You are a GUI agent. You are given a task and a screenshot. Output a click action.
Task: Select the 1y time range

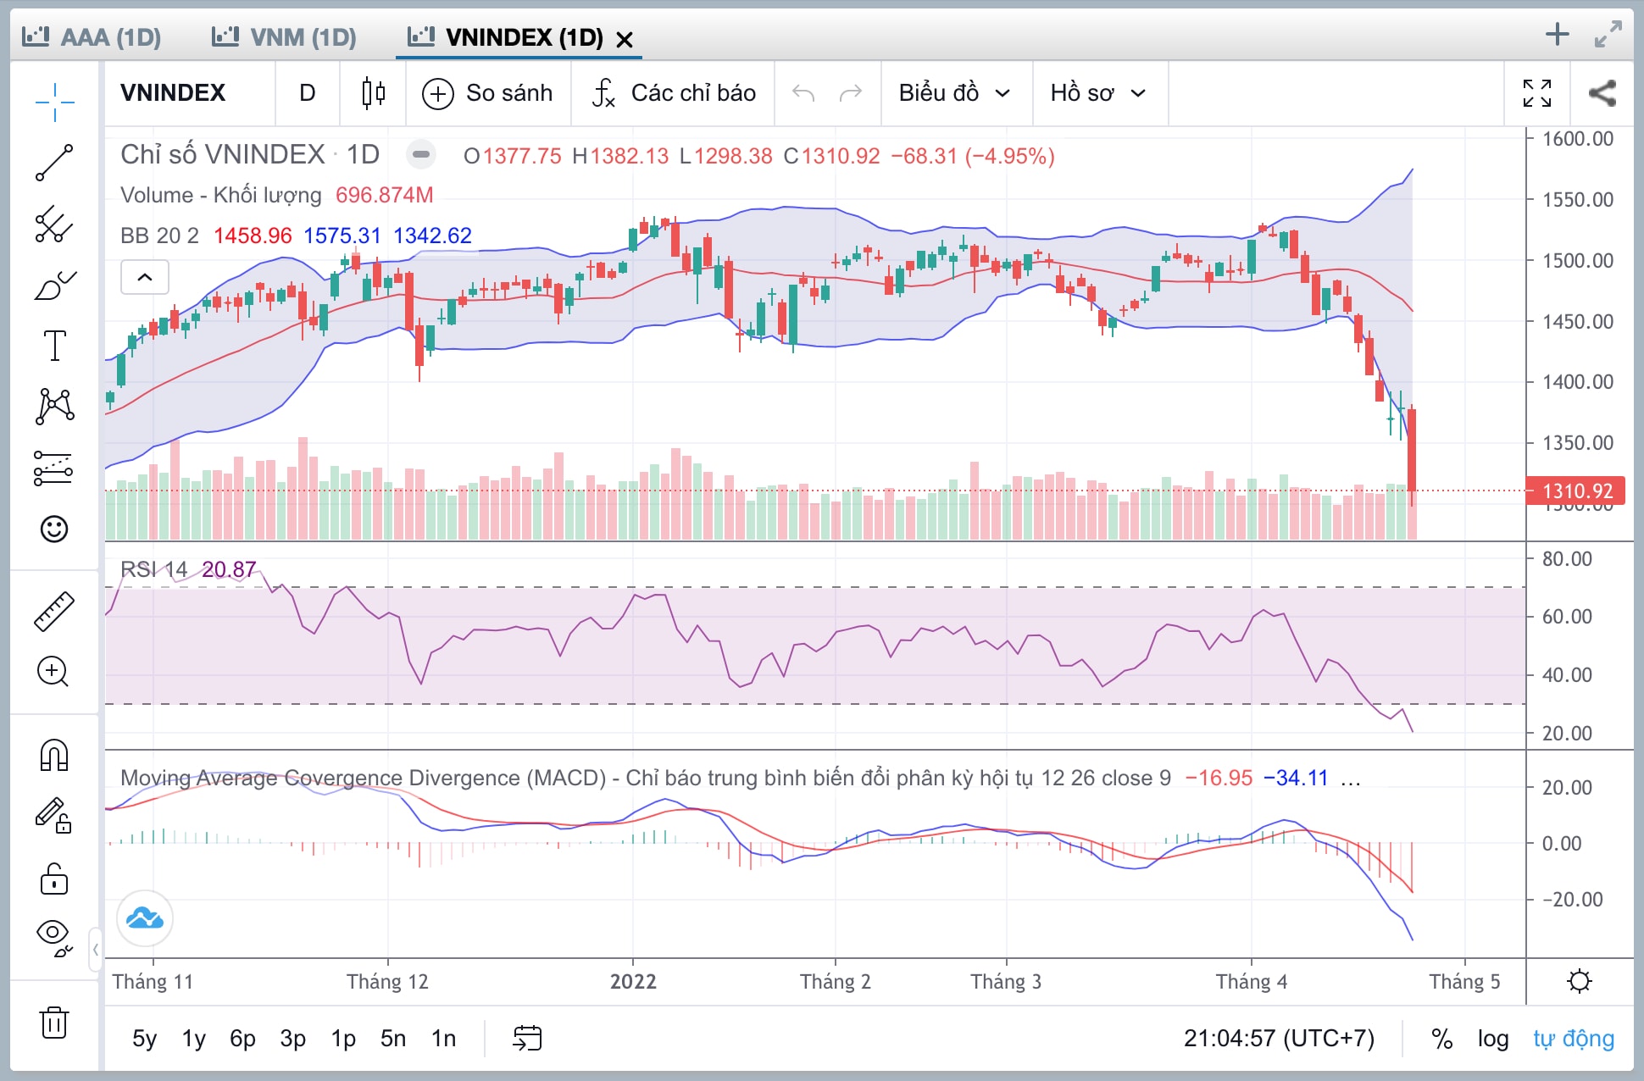[x=194, y=1038]
